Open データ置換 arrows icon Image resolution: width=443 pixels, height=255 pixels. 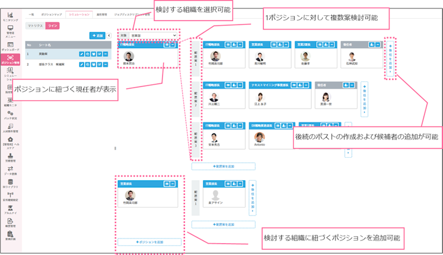click(10, 171)
